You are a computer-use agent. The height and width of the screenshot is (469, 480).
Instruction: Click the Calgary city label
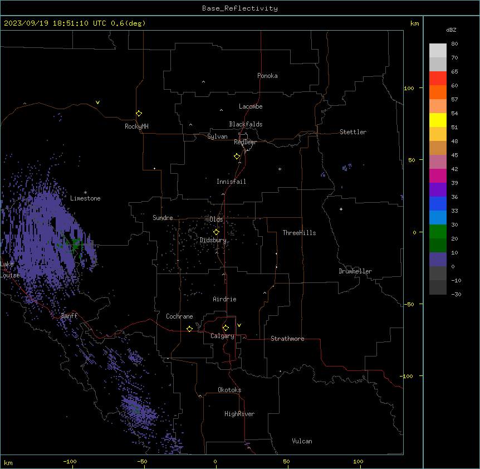pos(222,336)
